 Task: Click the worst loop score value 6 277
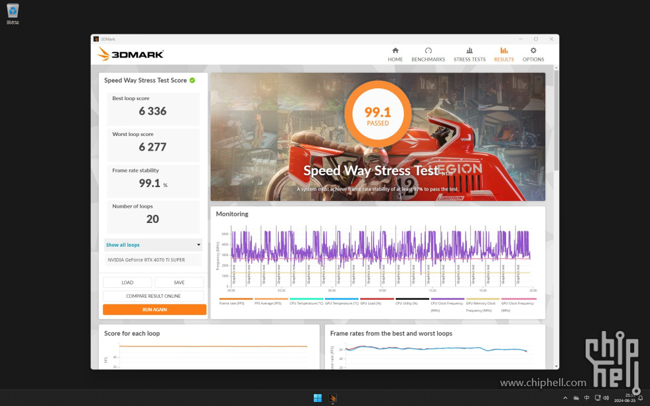[x=153, y=147]
